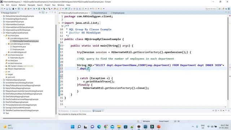Open the File menu
This screenshot has height=130, width=231.
[x=3, y=5]
